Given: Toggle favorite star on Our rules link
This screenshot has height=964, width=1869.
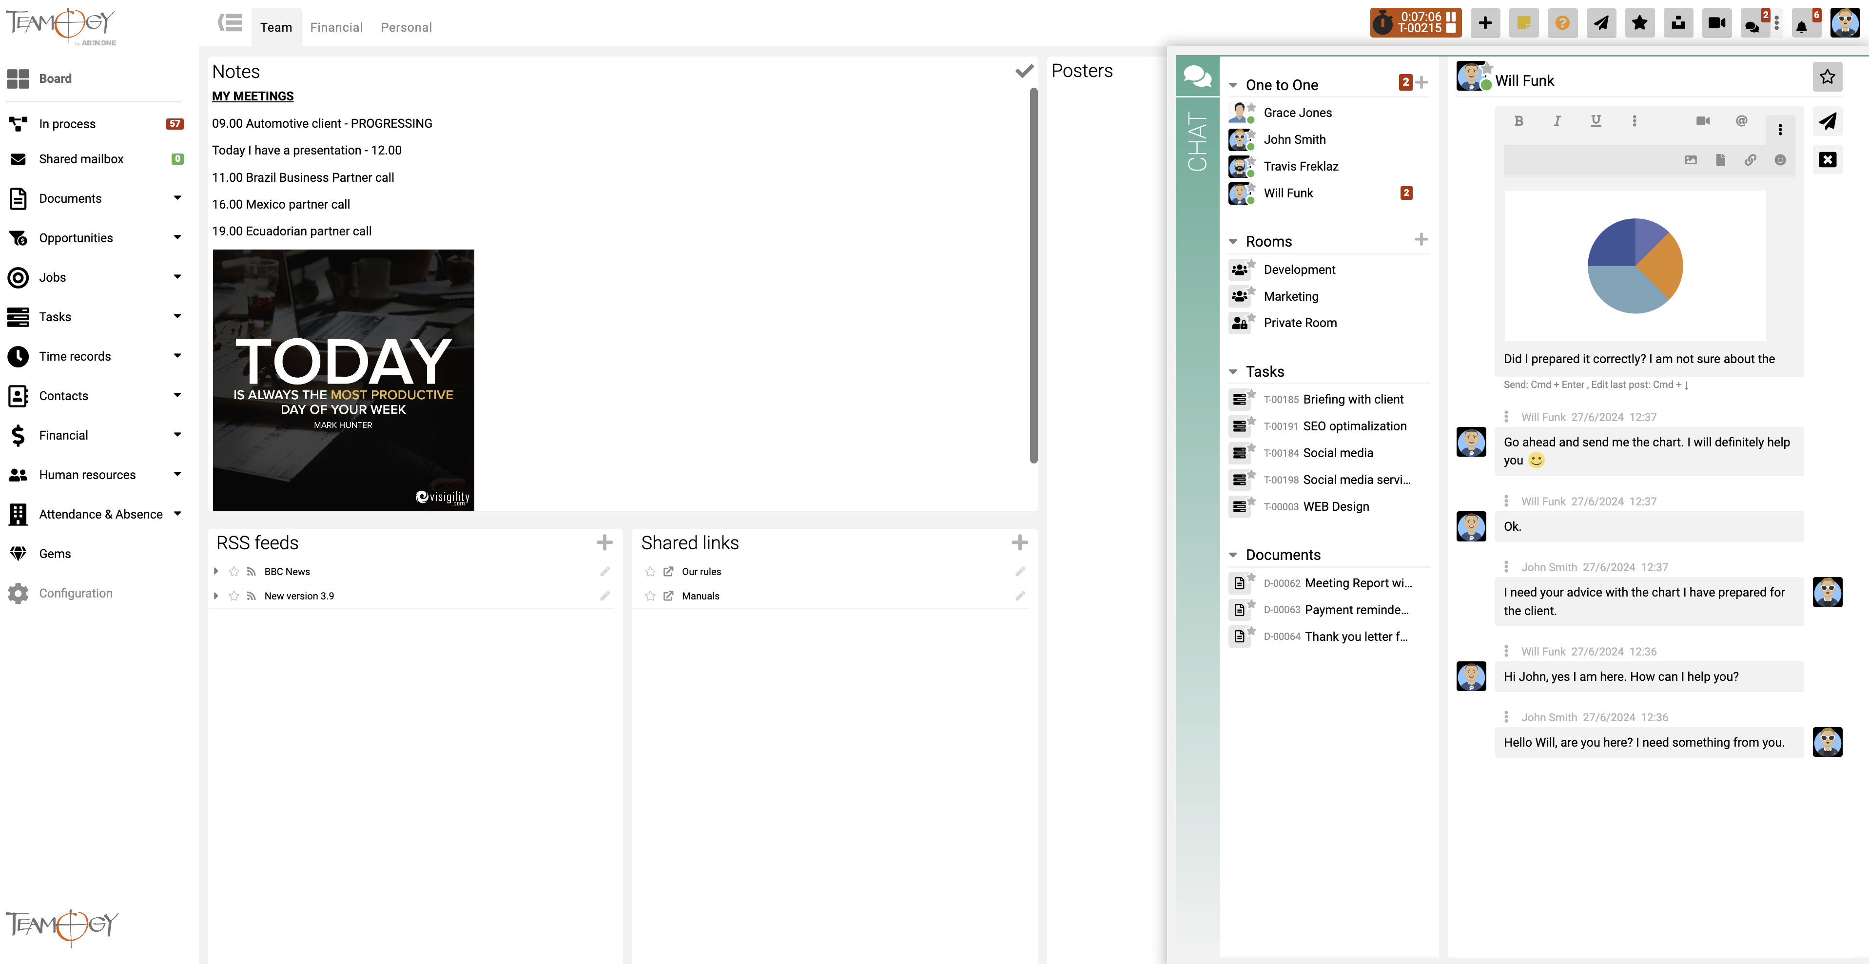Looking at the screenshot, I should (x=650, y=572).
